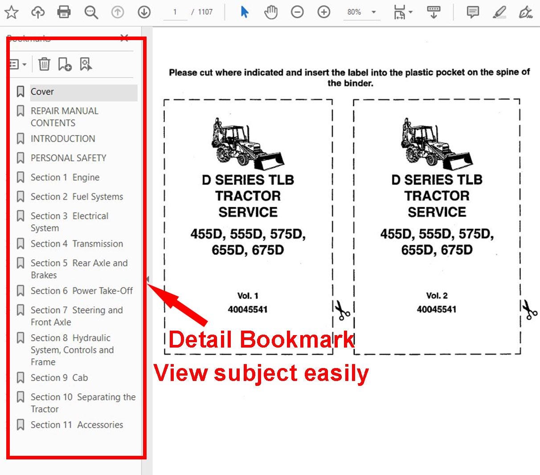Open the fit page options dropdown
540x475 pixels.
(x=403, y=12)
